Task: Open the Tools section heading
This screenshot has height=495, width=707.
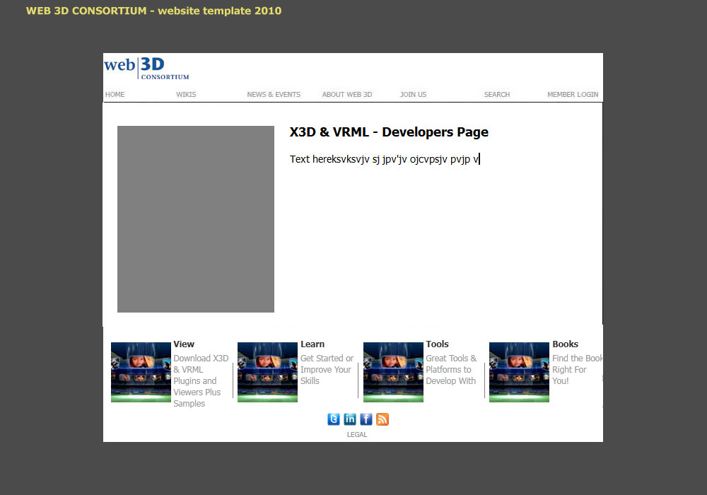Action: pyautogui.click(x=438, y=344)
